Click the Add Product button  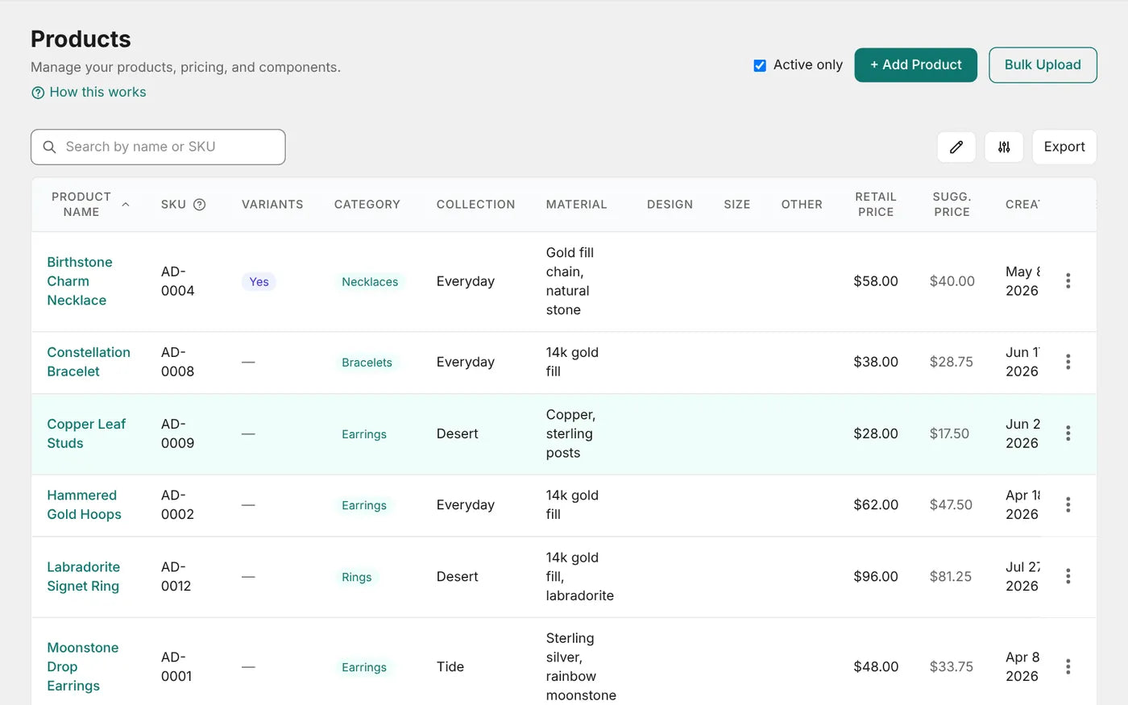pyautogui.click(x=916, y=65)
